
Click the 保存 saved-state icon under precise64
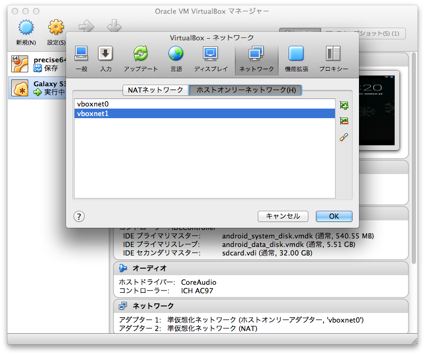38,68
